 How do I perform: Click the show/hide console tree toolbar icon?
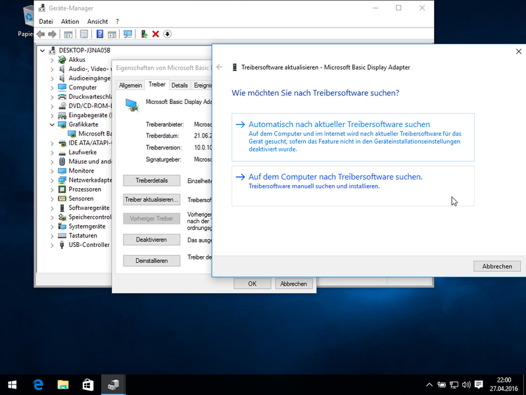point(68,34)
